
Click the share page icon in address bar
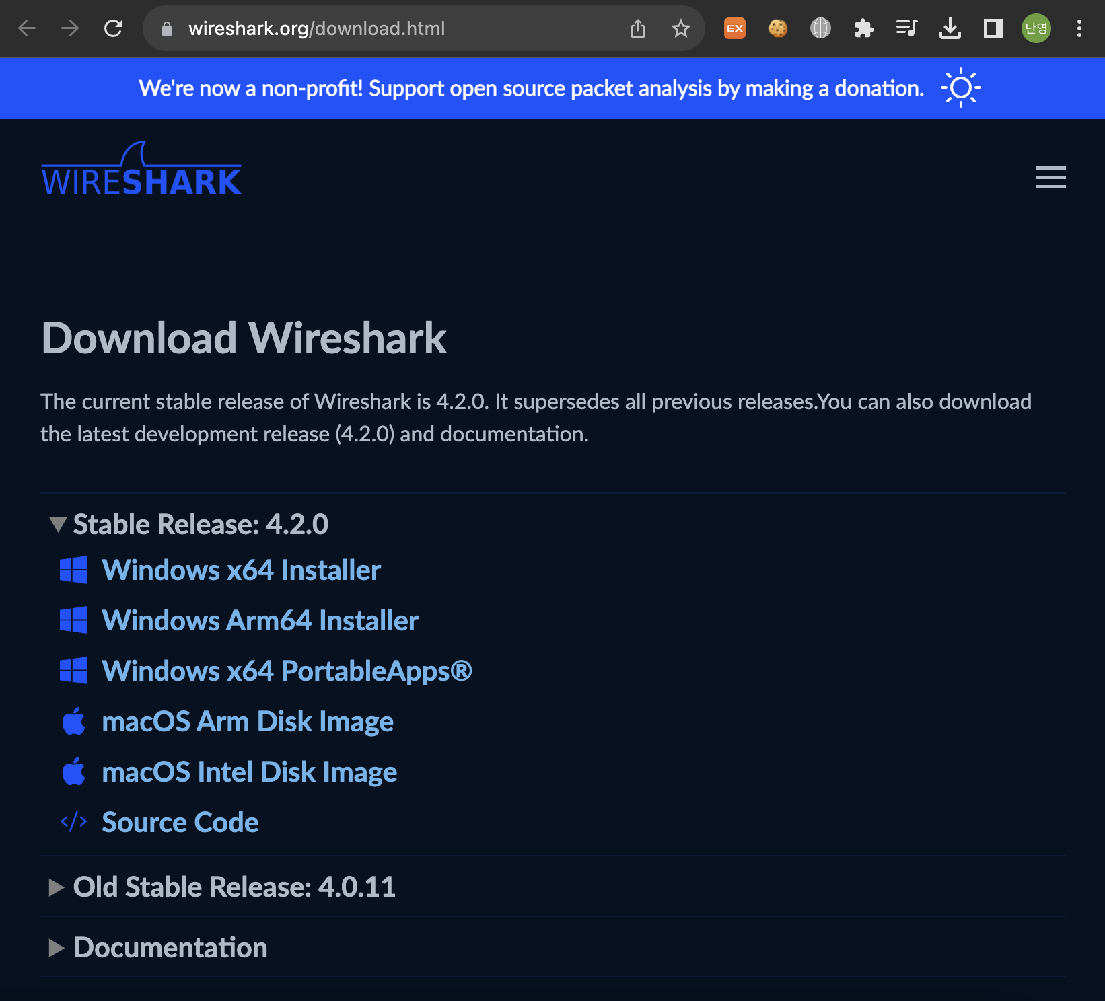point(638,28)
